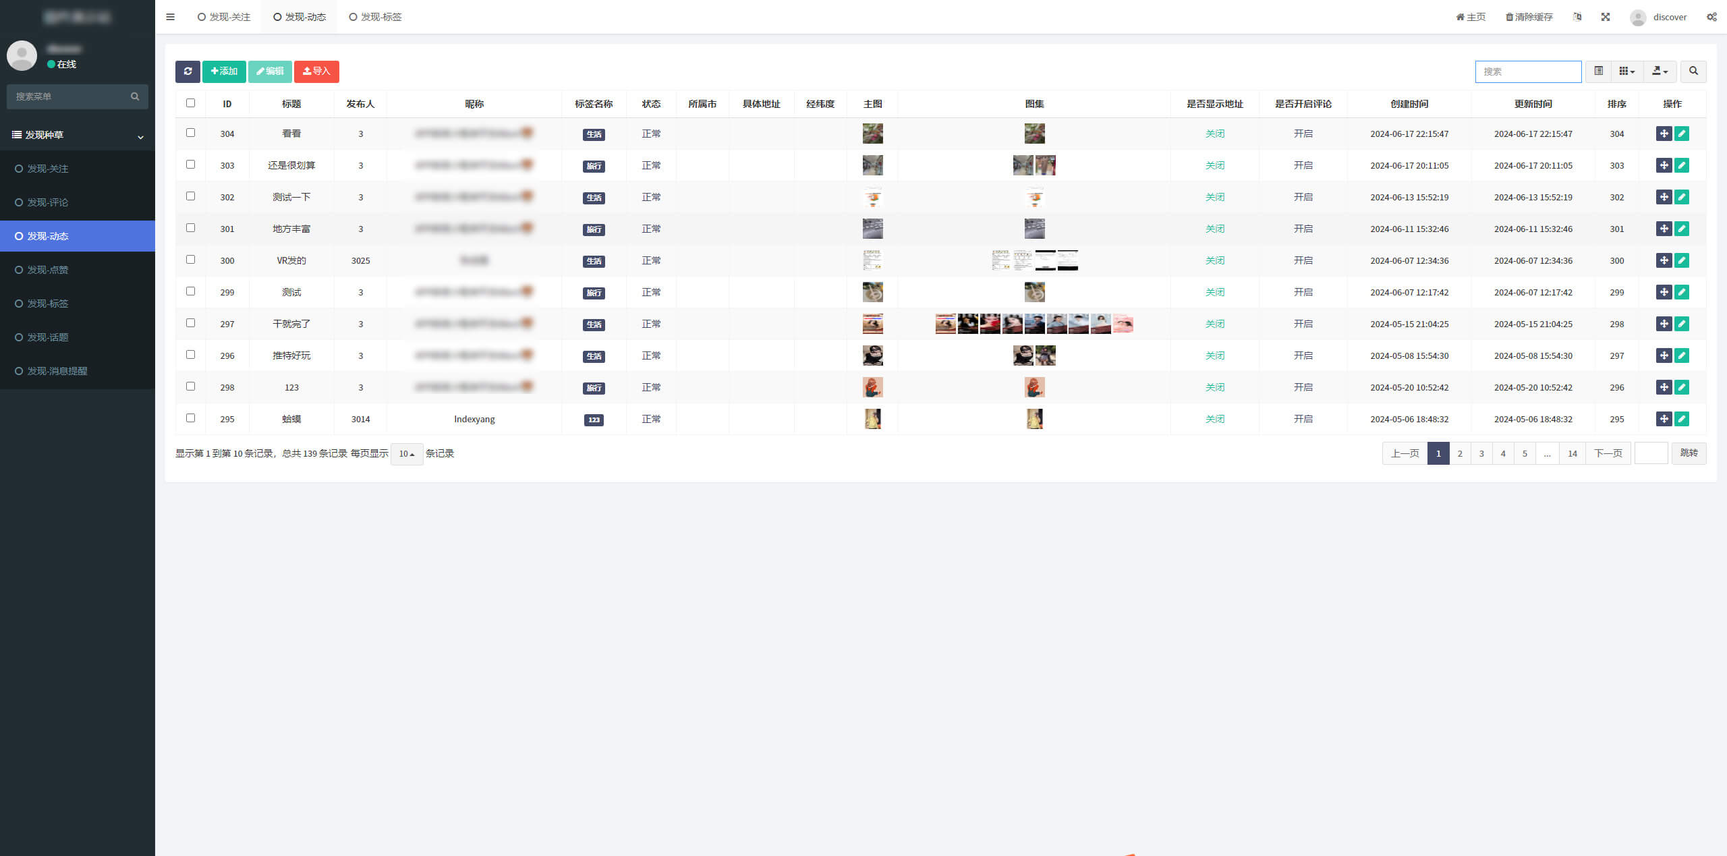Open the rows-per-page dropdown showing 10
1727x856 pixels.
(406, 454)
